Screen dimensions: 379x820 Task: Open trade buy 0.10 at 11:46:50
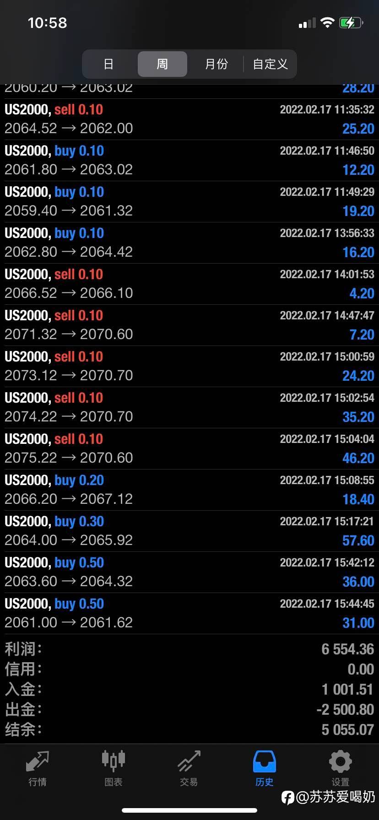pyautogui.click(x=189, y=160)
